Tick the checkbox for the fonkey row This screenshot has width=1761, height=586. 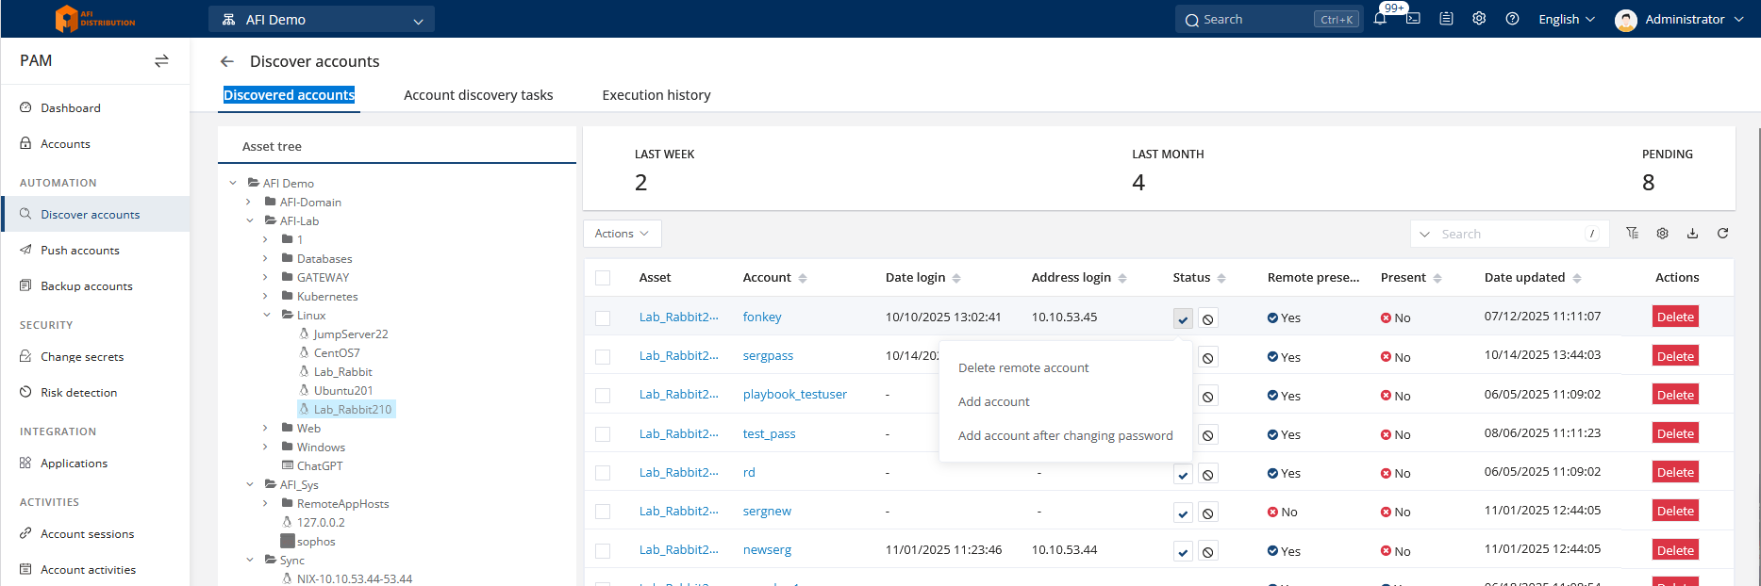pos(603,318)
